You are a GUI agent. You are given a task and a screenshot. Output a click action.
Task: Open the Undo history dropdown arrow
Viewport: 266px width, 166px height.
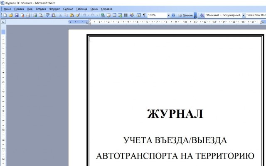[x=89, y=15]
